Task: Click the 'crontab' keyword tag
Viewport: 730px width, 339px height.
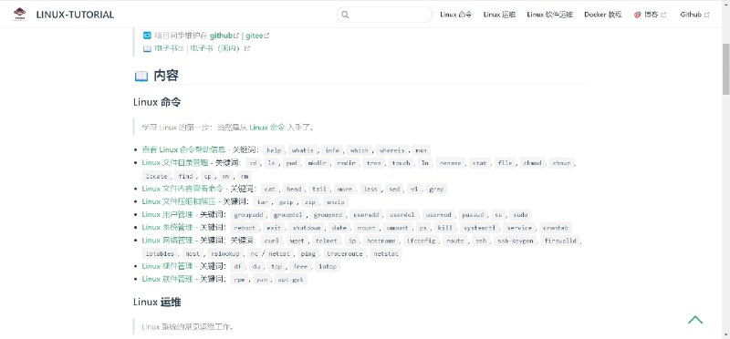Action: [x=556, y=228]
